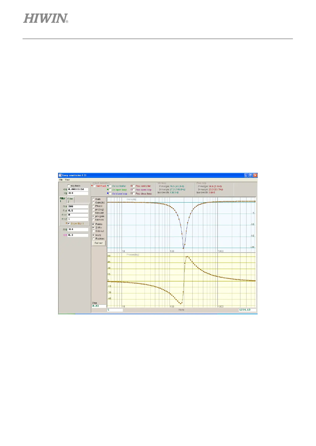
Task: Tick the Vel Plant graph checkbox
Action: [94, 186]
